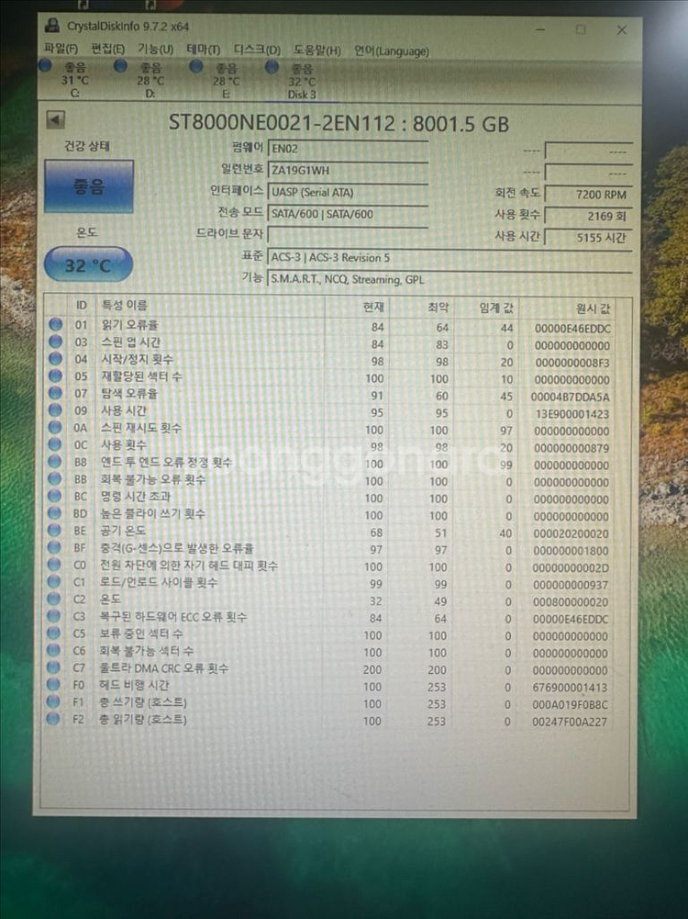Click status dot for F2 총 읽기량
688x919 pixels.
(52, 718)
